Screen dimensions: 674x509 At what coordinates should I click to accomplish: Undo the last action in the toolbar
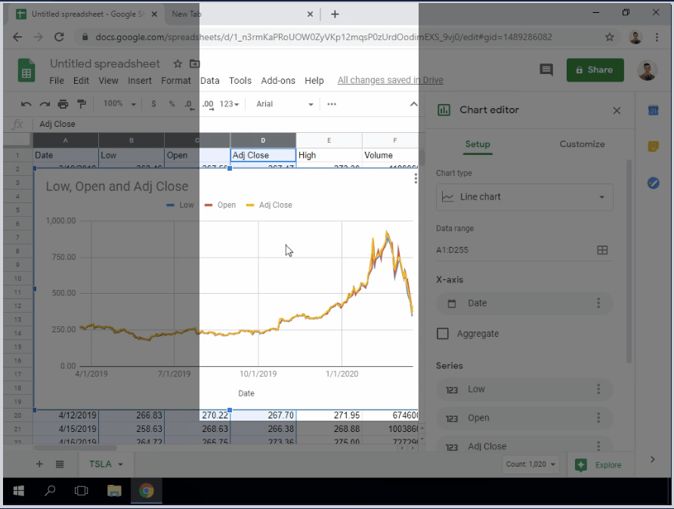click(x=25, y=103)
